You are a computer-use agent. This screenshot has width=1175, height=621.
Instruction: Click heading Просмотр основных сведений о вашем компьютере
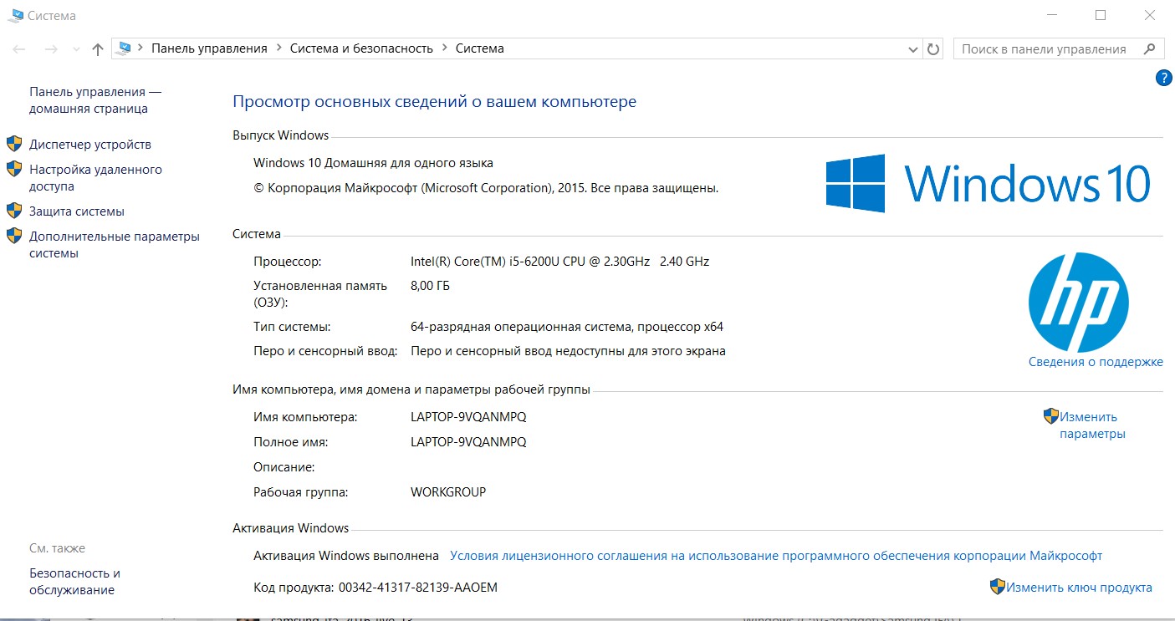434,102
